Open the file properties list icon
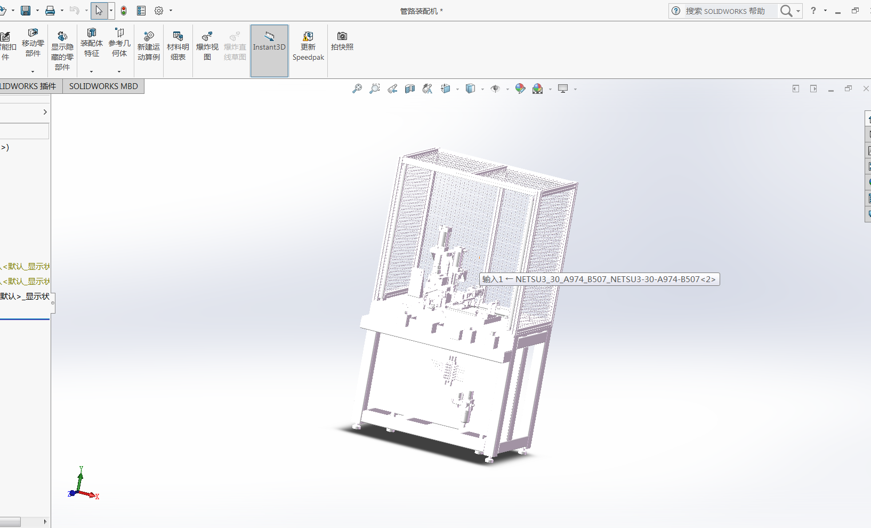871x528 pixels. (x=141, y=11)
